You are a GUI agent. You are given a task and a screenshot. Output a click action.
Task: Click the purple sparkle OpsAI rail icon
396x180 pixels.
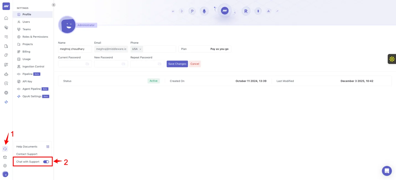click(6, 102)
